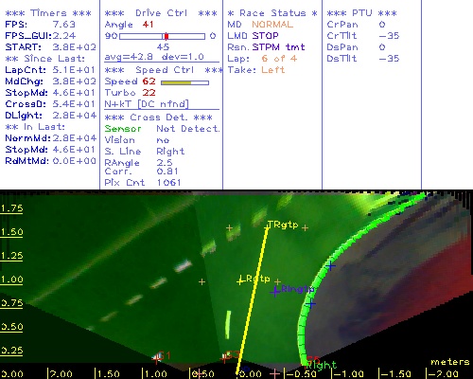Click the upper blue cross on green curve
473x379 pixels.
[x=330, y=266]
